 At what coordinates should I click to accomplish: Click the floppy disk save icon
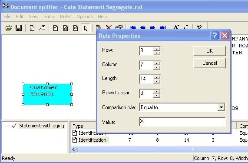pyautogui.click(x=19, y=28)
